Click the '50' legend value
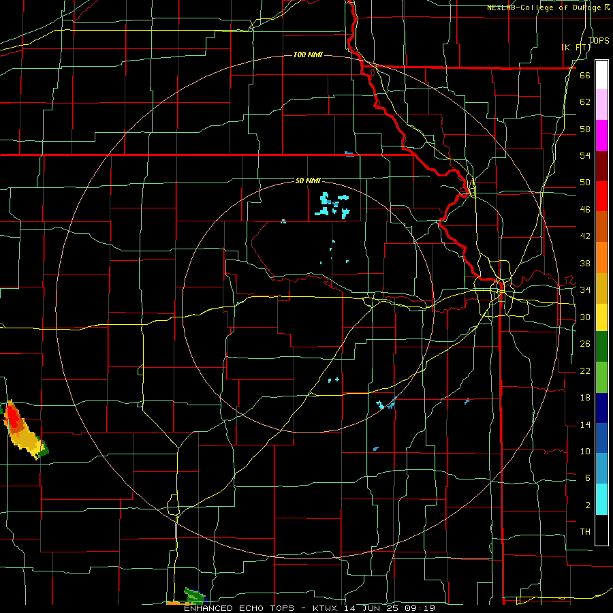Image resolution: width=613 pixels, height=613 pixels. 585,182
